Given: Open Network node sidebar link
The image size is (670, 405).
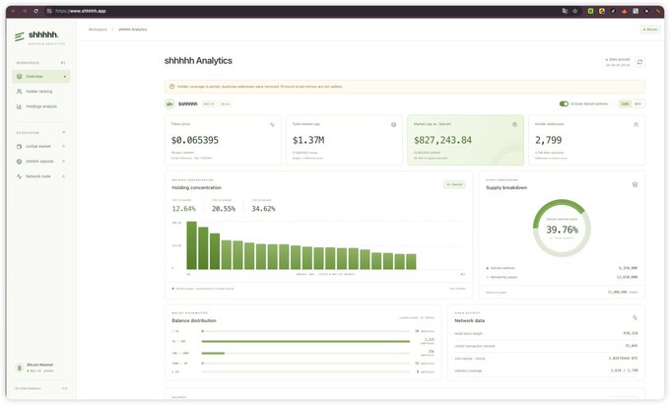Looking at the screenshot, I should click(41, 176).
